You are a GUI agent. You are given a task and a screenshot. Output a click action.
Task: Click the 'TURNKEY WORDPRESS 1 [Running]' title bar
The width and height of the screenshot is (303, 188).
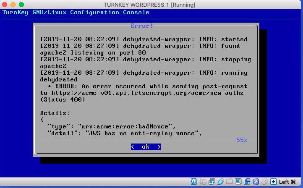(151, 4)
